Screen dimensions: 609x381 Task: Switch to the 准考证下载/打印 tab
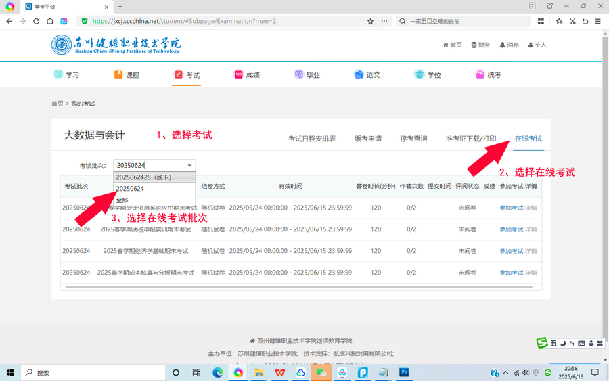click(471, 139)
